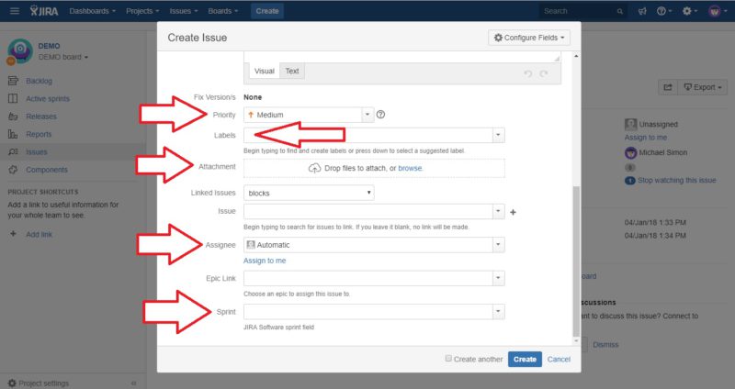Open the Issue field dropdown arrow

(498, 211)
